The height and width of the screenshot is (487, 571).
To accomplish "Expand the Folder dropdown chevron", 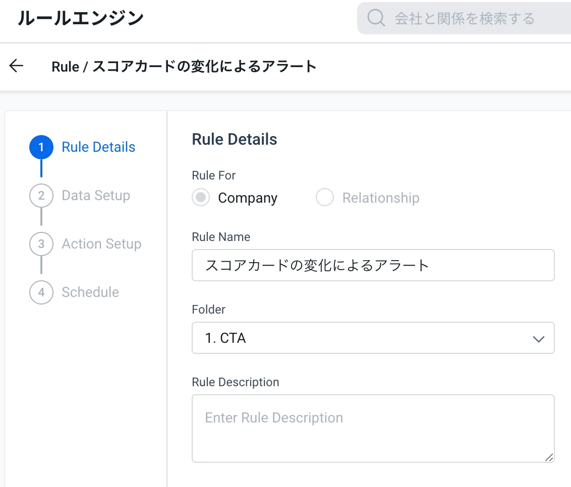I will pyautogui.click(x=538, y=338).
